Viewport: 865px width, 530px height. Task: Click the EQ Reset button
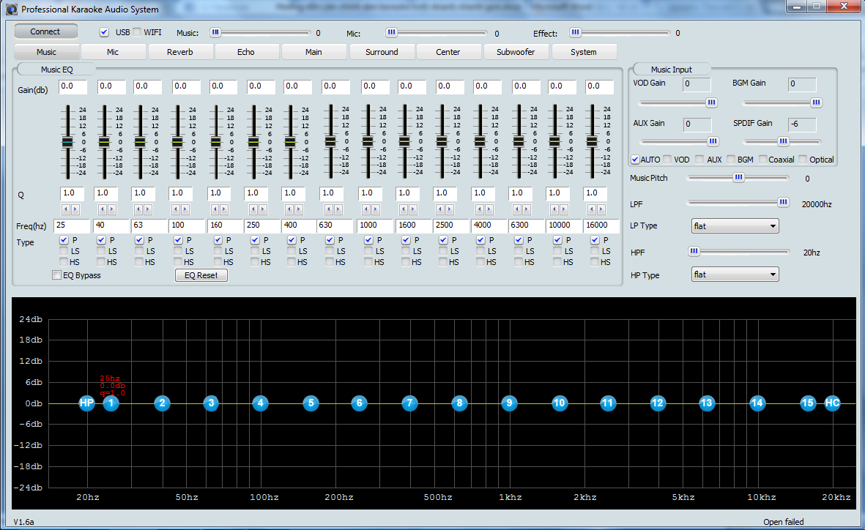pos(201,275)
